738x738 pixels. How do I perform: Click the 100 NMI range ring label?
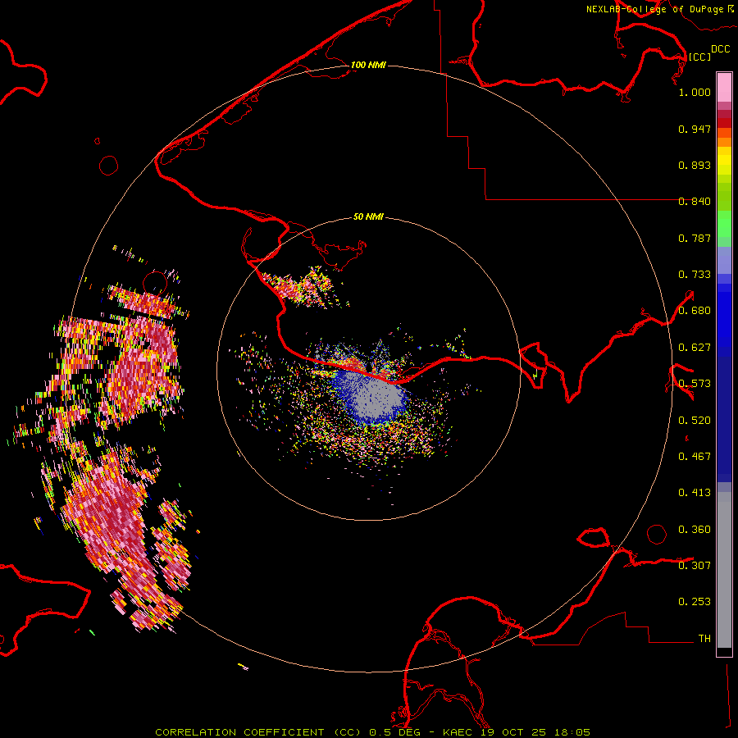coord(368,65)
